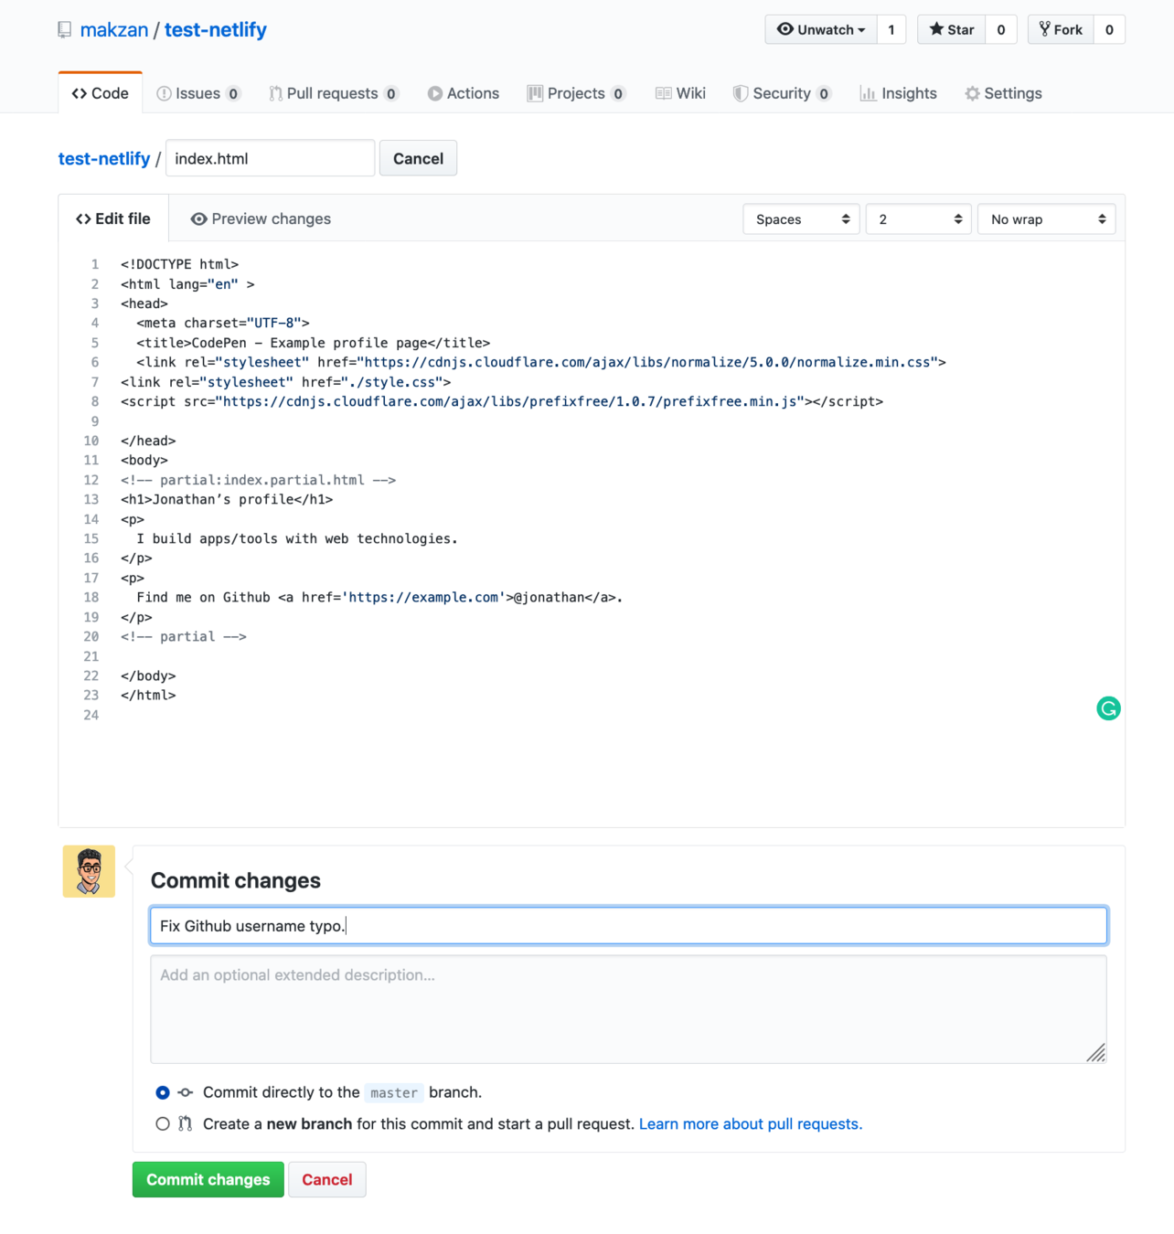
Task: Click the star count beside Star
Action: click(1001, 29)
